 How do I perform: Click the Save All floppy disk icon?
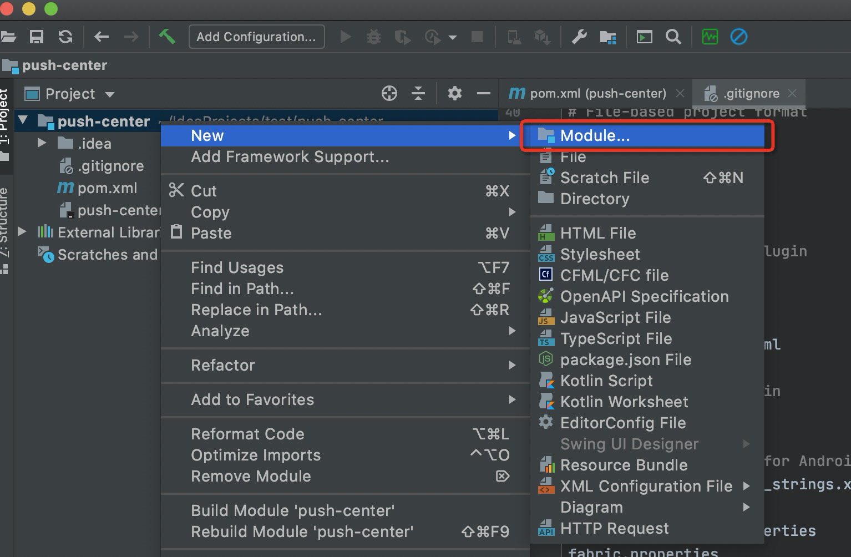click(37, 37)
